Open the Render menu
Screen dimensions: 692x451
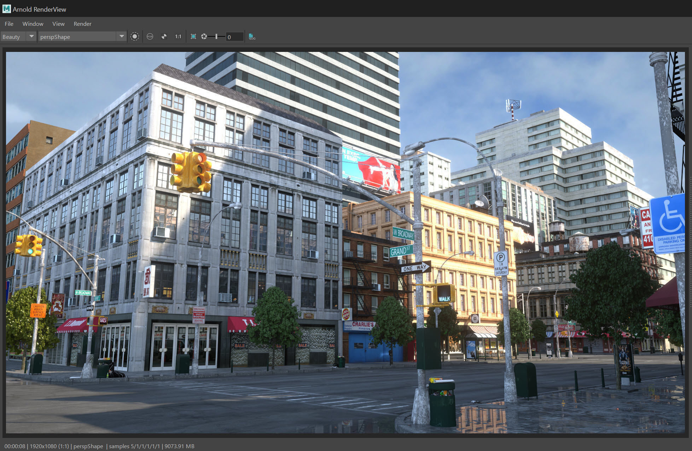[x=82, y=24]
